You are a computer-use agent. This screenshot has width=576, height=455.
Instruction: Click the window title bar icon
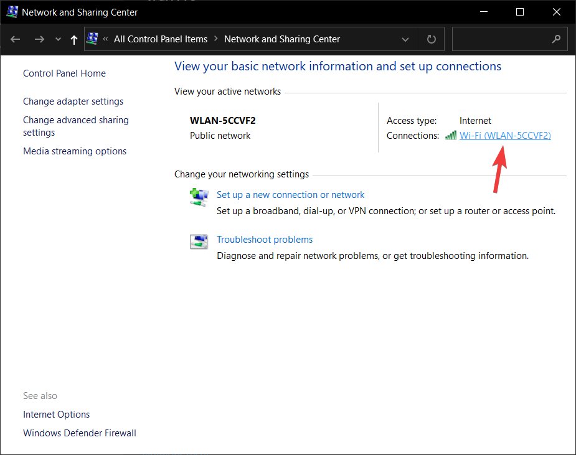12,12
